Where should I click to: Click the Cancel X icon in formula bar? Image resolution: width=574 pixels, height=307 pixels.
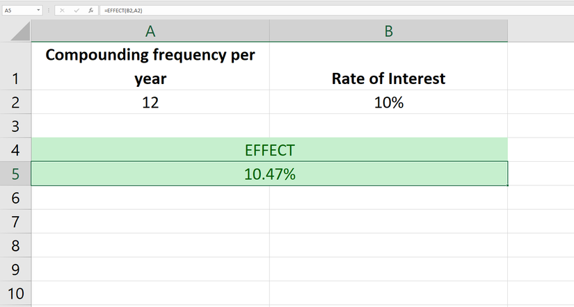pyautogui.click(x=62, y=10)
